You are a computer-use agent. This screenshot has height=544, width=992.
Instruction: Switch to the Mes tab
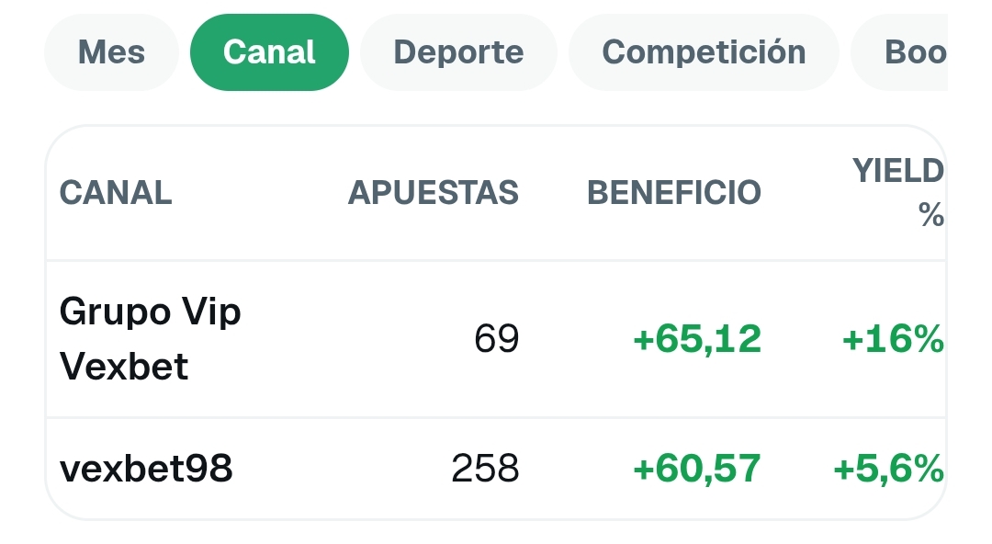click(111, 52)
